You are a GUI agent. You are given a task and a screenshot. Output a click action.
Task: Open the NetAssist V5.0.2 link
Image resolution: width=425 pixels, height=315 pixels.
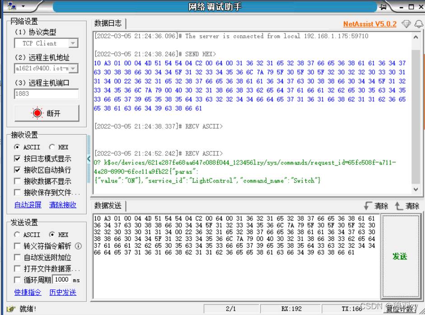[370, 24]
